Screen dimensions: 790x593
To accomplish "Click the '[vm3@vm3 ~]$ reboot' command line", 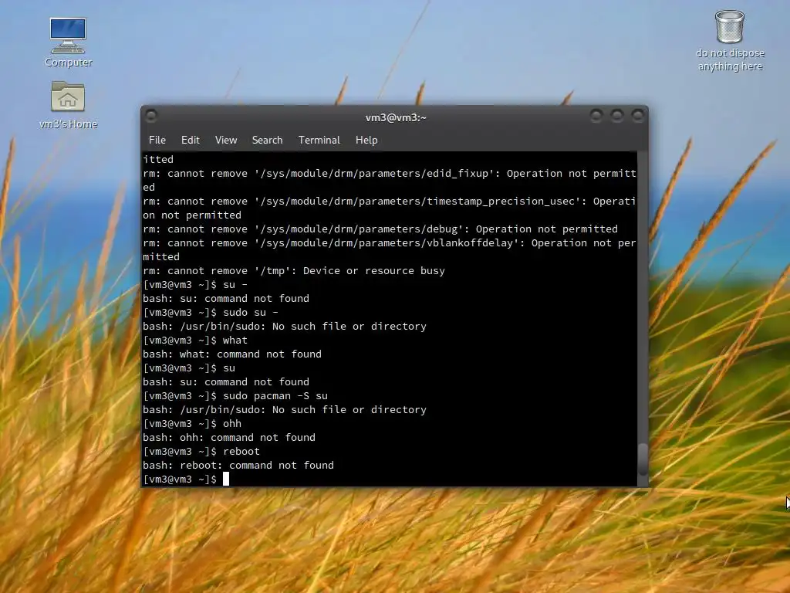I will (201, 451).
